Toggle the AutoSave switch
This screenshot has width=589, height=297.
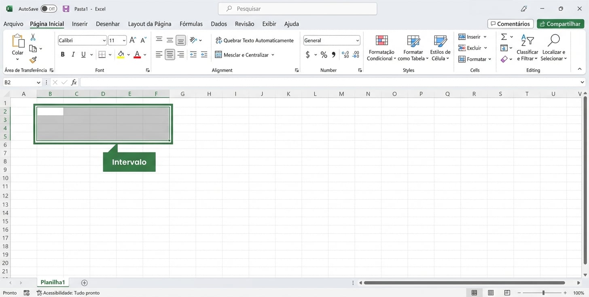pyautogui.click(x=49, y=9)
